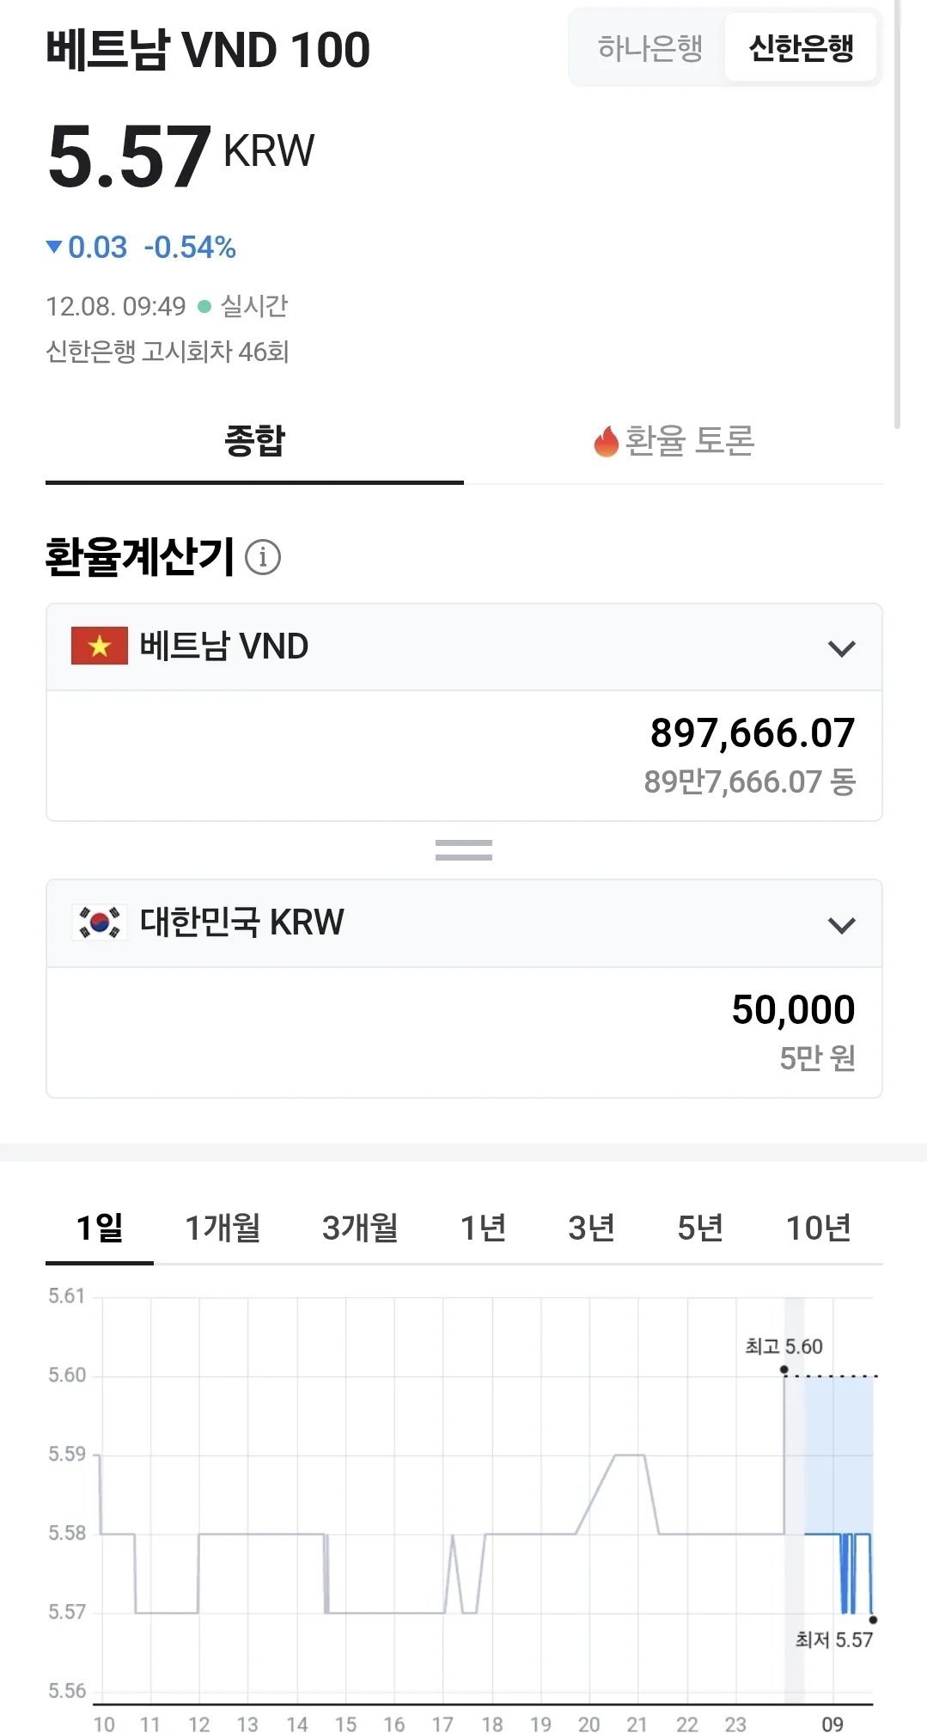
Task: Click the page scrollbar on right edge
Action: pos(897,215)
